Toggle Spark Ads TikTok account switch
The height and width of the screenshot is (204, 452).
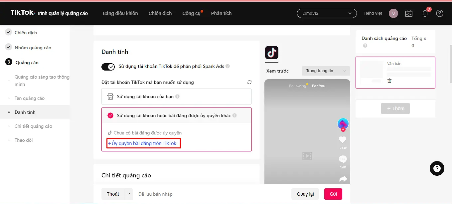[108, 67]
